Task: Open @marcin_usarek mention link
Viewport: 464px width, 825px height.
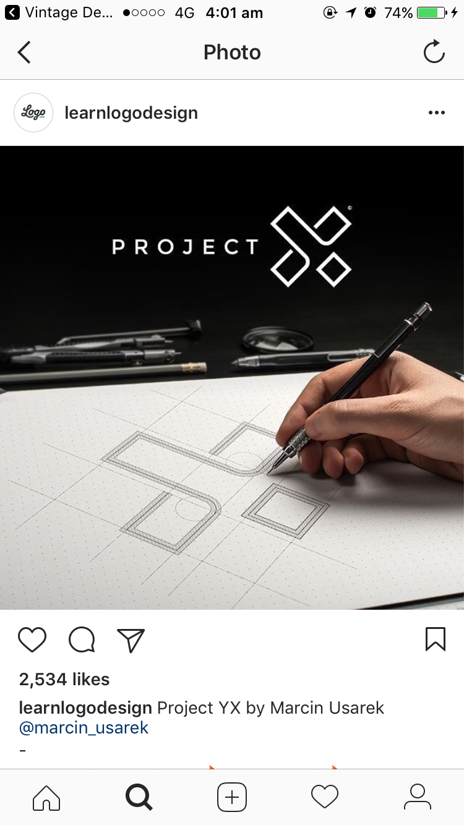Action: pyautogui.click(x=84, y=728)
